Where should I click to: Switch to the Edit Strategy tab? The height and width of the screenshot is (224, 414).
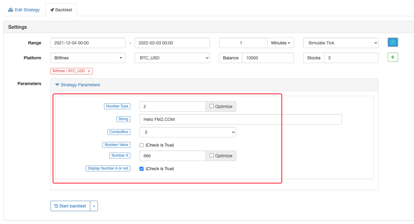24,10
